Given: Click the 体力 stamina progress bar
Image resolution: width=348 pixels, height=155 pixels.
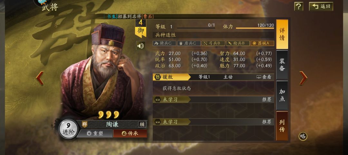Looking at the screenshot, I should 255,28.
